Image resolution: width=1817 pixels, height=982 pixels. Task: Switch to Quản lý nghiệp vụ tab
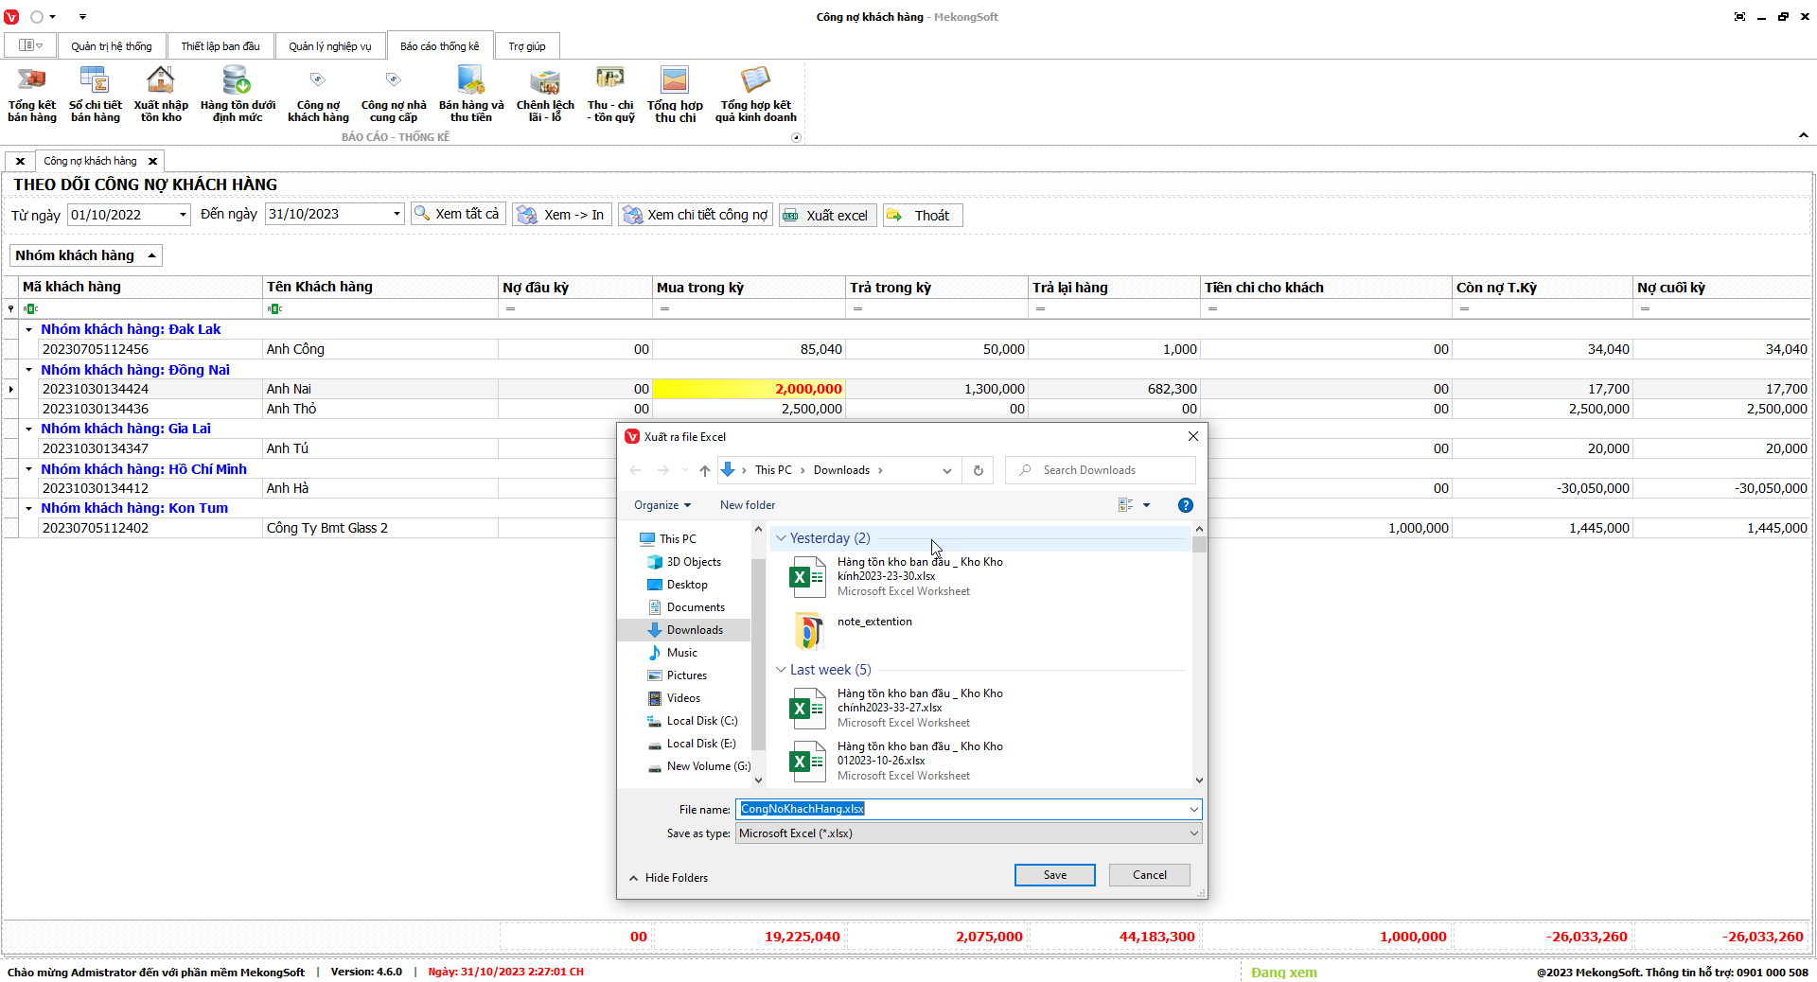(x=330, y=46)
